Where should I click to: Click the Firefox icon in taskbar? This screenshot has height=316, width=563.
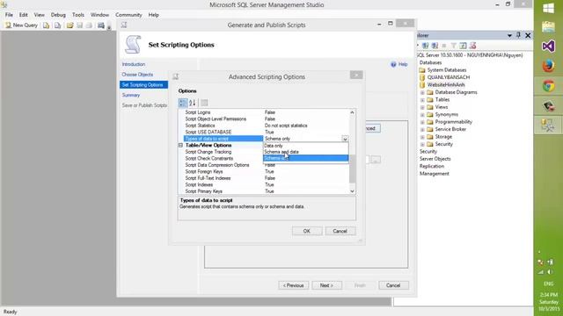click(548, 66)
